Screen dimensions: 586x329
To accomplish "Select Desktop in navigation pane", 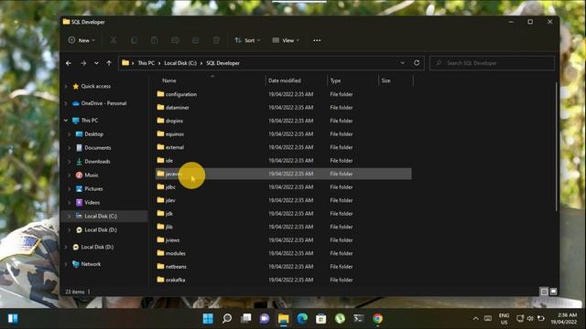I will click(93, 134).
